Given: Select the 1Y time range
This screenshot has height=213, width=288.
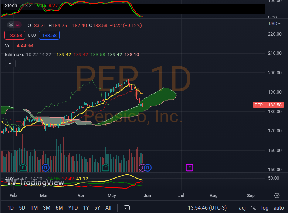Looking at the screenshot, I should (x=86, y=208).
